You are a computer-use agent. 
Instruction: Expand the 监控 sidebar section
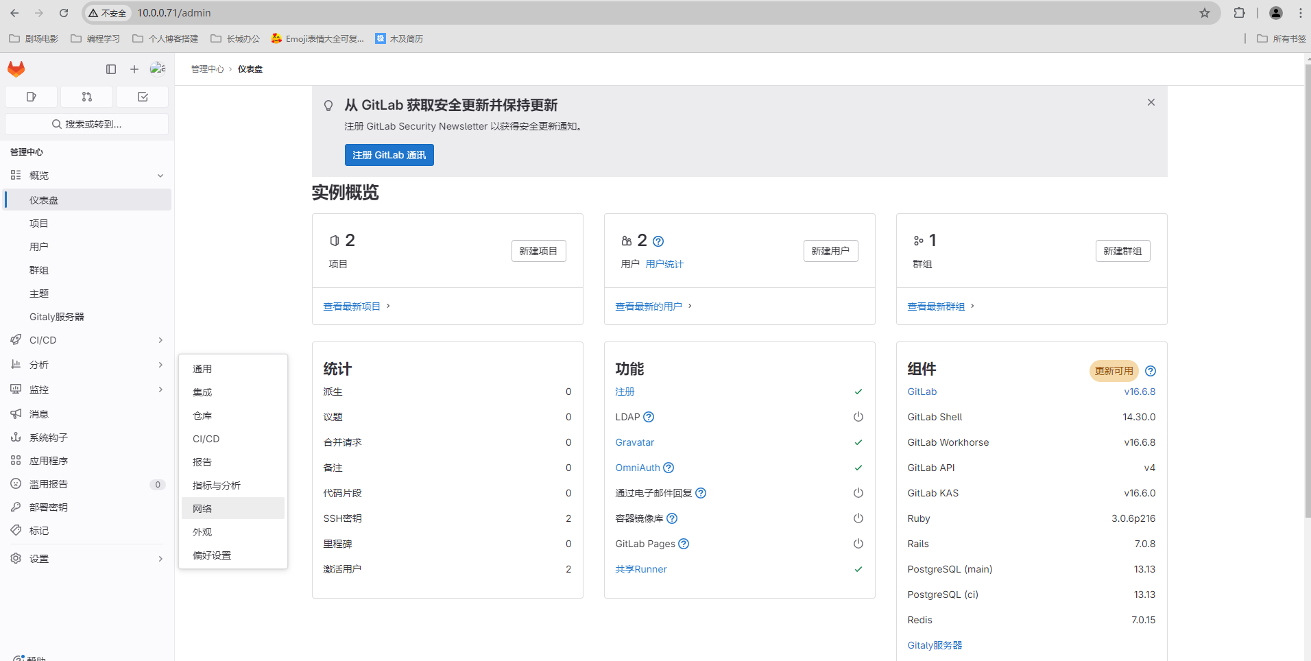87,389
